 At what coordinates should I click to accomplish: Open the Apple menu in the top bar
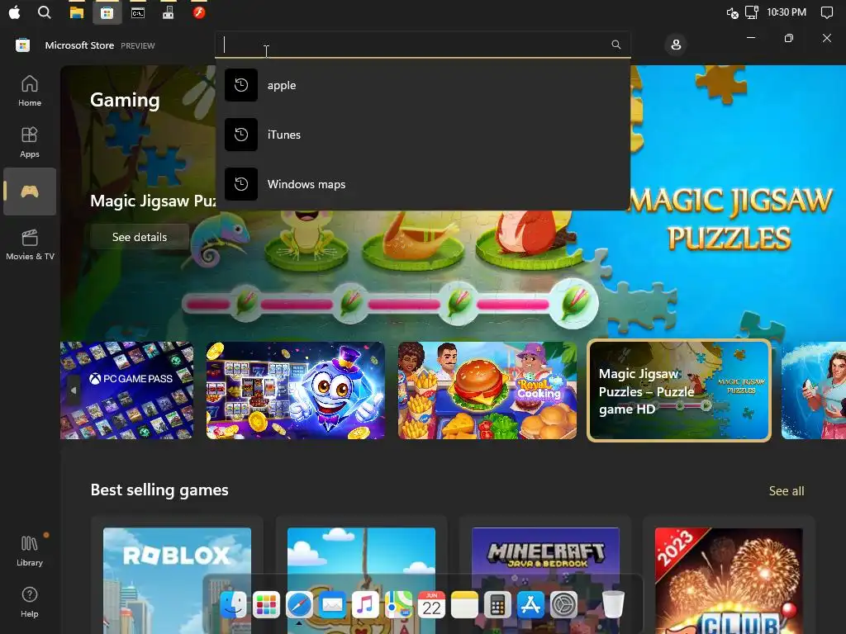click(15, 12)
